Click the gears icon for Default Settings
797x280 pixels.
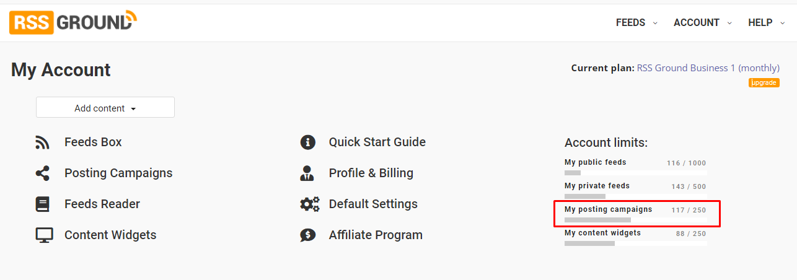tap(310, 204)
